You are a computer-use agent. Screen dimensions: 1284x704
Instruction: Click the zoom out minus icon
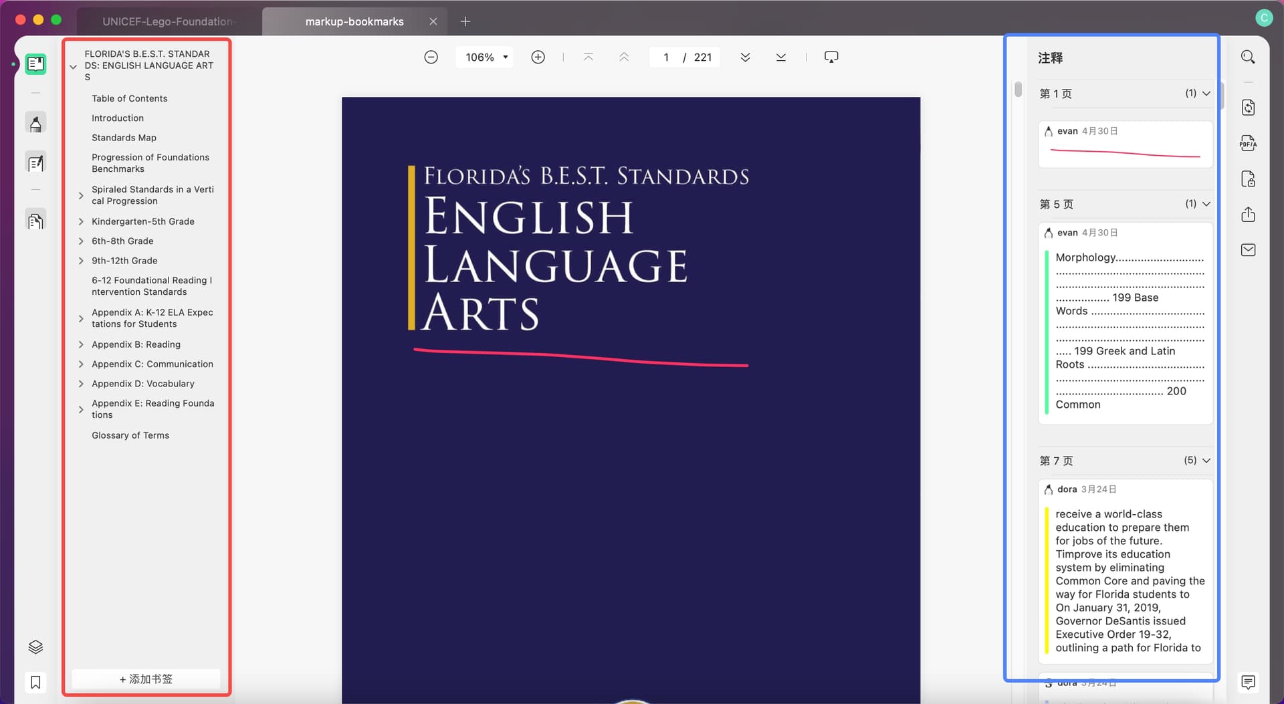pos(431,57)
